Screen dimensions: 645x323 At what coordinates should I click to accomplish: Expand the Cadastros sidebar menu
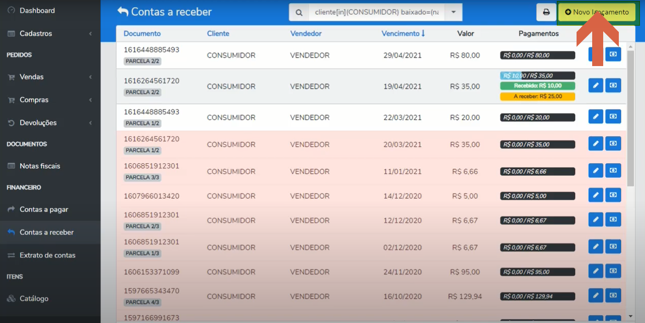pyautogui.click(x=50, y=33)
